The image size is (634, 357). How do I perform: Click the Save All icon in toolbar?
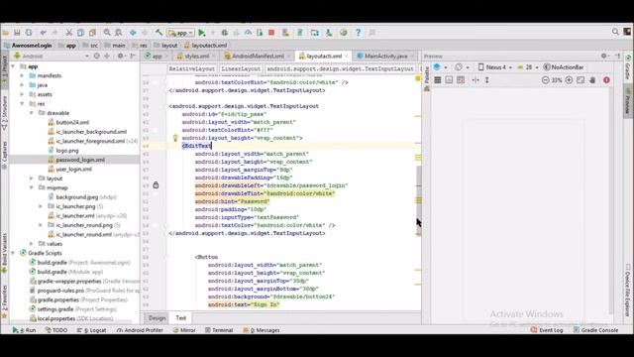[17, 33]
